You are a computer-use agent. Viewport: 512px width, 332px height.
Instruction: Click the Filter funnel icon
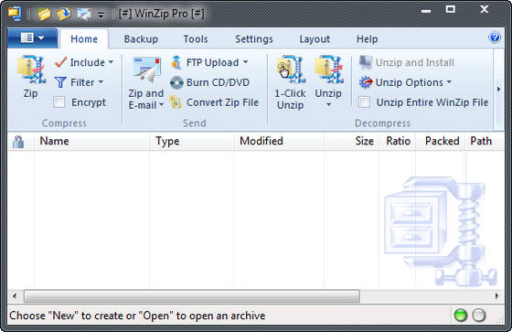point(60,82)
